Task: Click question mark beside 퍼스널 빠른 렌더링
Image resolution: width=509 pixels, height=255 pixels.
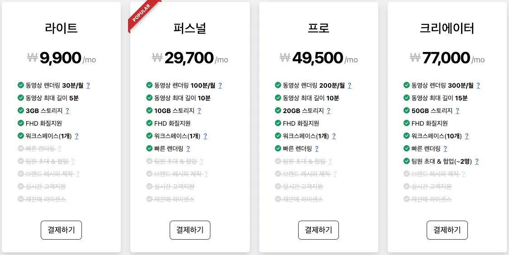Action: click(x=188, y=149)
